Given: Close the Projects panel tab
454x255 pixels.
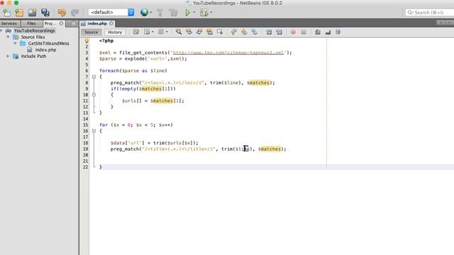Looking at the screenshot, I should tap(62, 23).
